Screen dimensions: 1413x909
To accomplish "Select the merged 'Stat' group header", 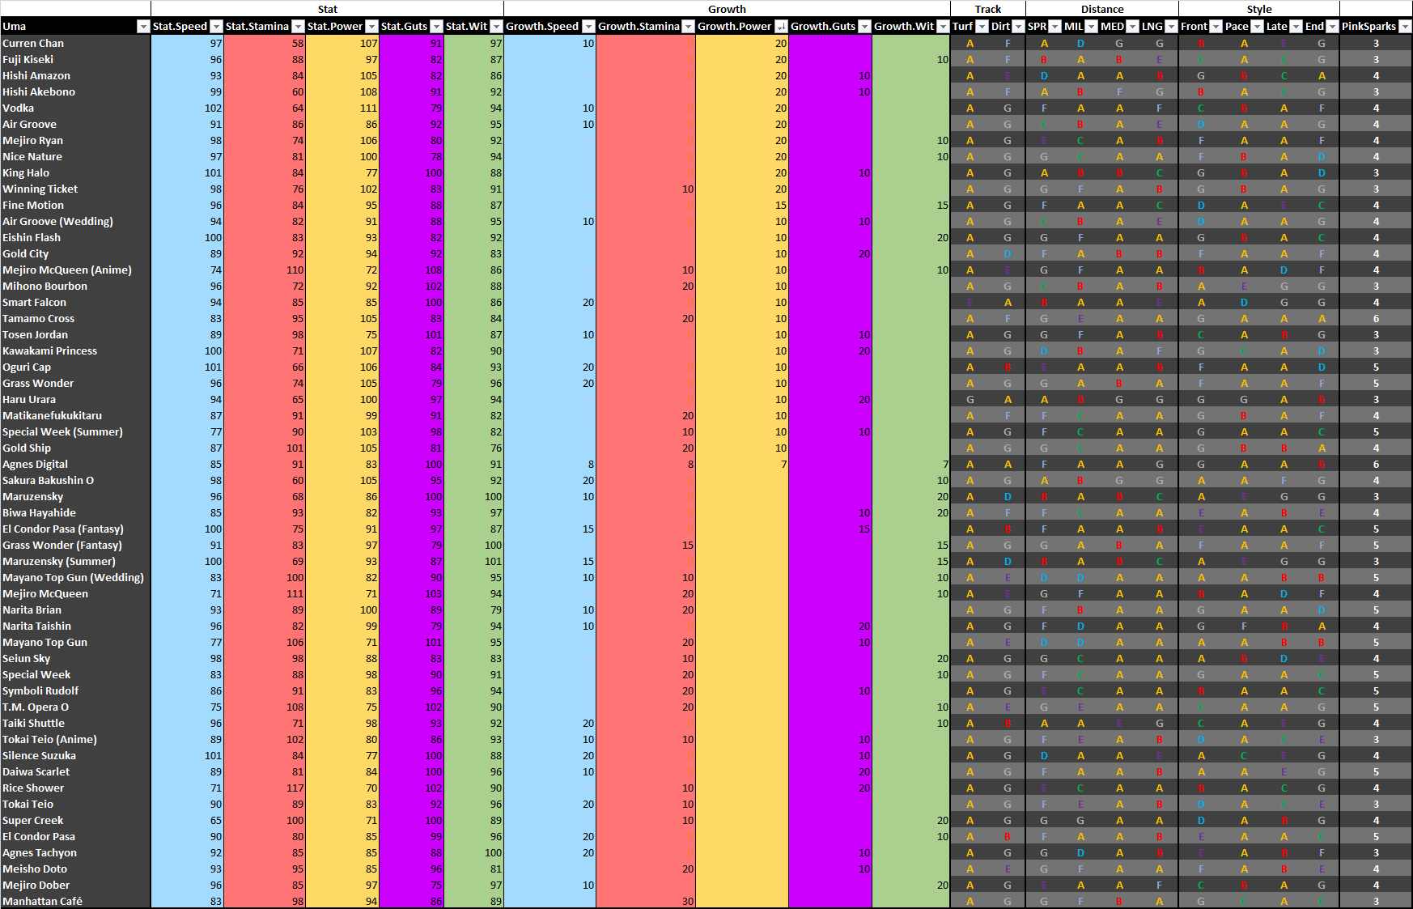I will pos(328,9).
